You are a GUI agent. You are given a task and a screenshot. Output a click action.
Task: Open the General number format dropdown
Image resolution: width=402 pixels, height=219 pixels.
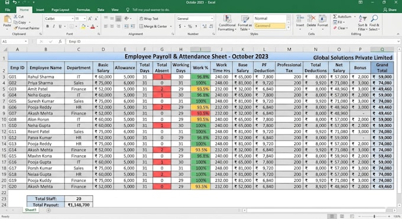click(x=212, y=19)
